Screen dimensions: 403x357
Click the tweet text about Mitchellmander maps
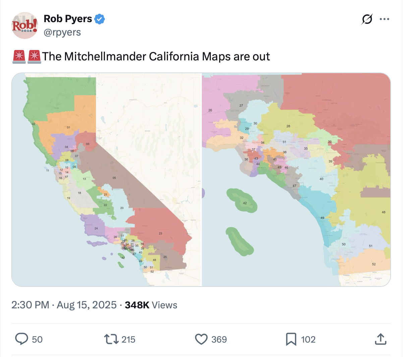click(x=156, y=56)
